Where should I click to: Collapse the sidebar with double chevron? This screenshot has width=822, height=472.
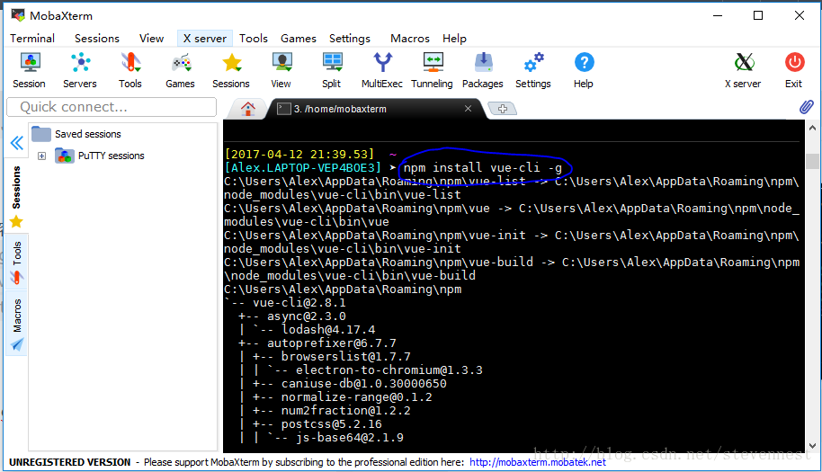(17, 142)
